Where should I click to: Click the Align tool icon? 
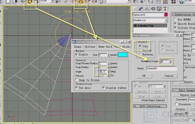[x=142, y=2]
